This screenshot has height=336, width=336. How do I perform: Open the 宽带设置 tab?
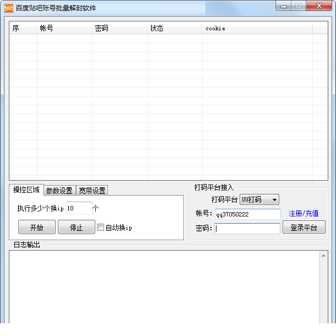pos(92,191)
